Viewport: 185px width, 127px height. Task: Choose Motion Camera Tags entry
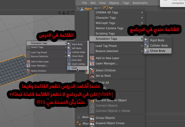pos(109,28)
